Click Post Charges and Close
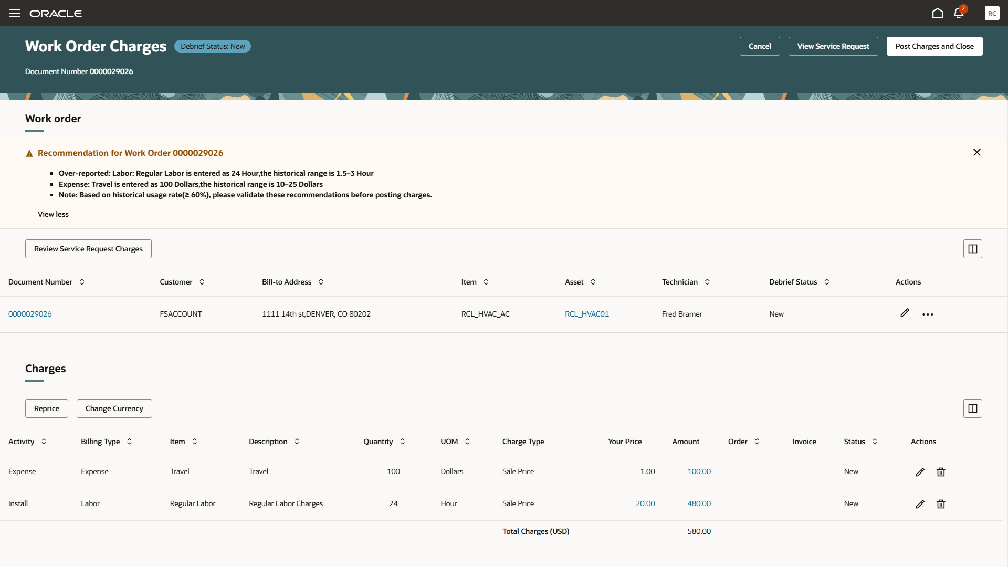 coord(934,46)
